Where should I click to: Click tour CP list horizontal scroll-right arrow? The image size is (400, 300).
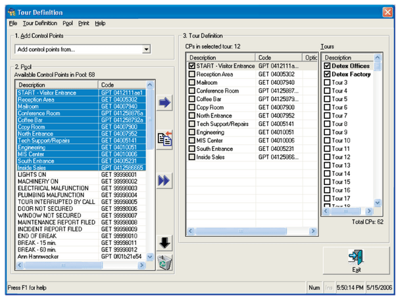click(312, 231)
